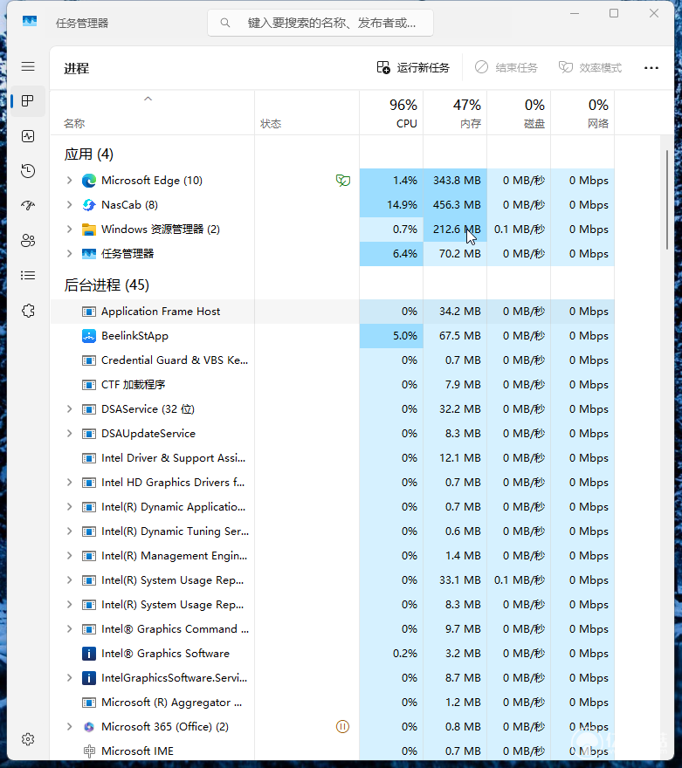Sort by the CPU column header
Screen dimensions: 682x768
point(391,113)
